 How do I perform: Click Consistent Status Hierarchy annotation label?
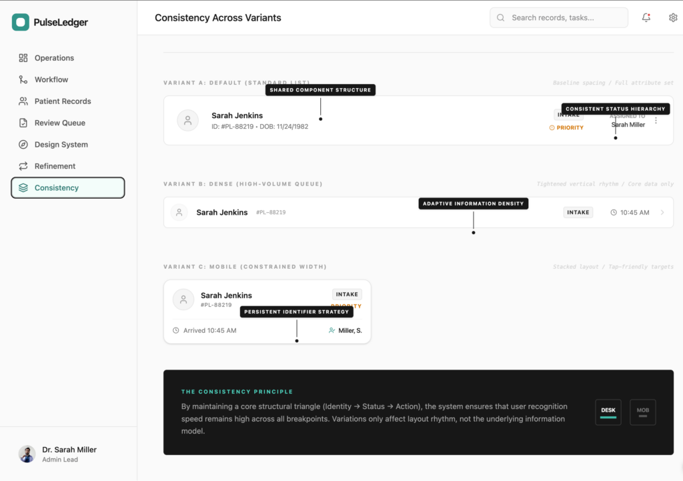pos(616,109)
